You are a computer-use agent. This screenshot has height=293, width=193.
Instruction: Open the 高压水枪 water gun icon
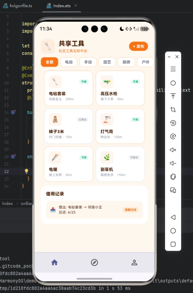pos(107,81)
